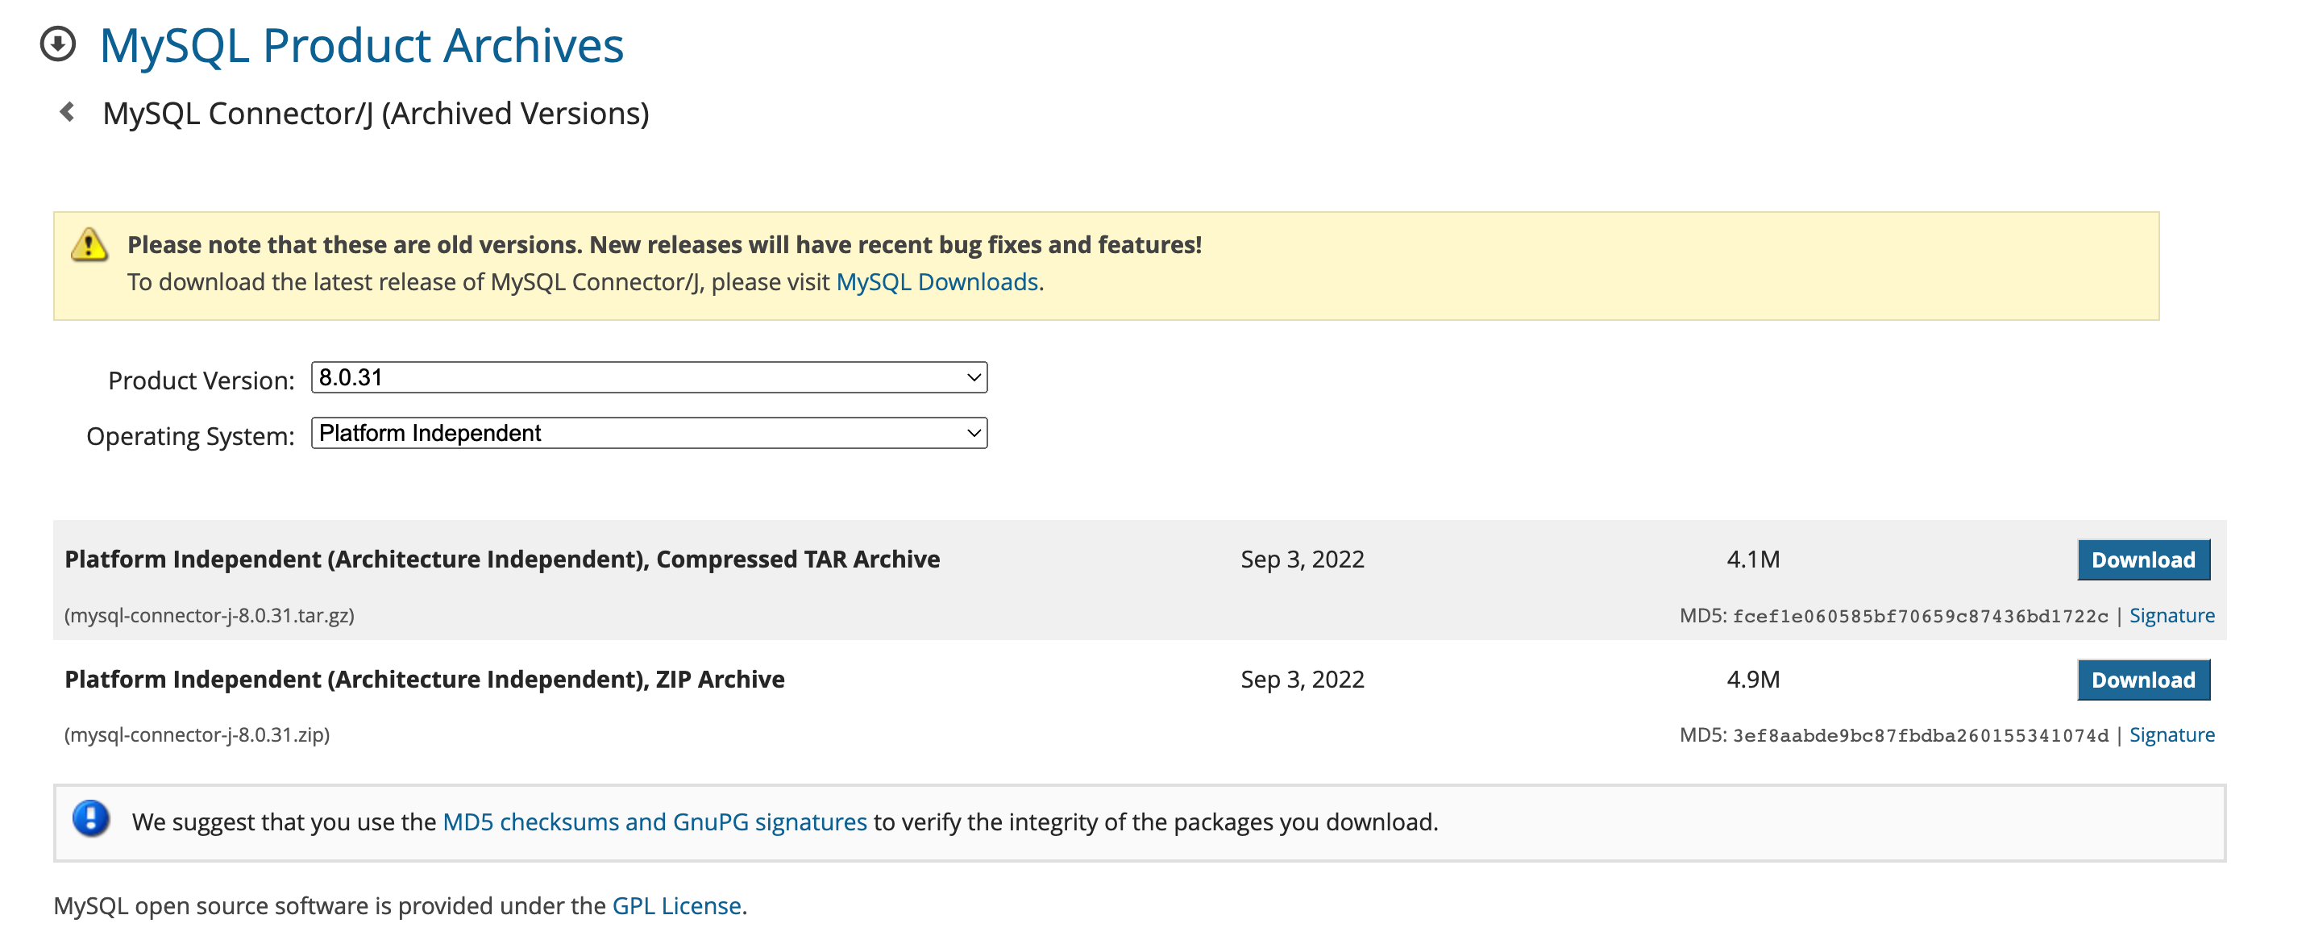
Task: Click the tar.gz MD5 checksum text
Action: coord(1919,616)
